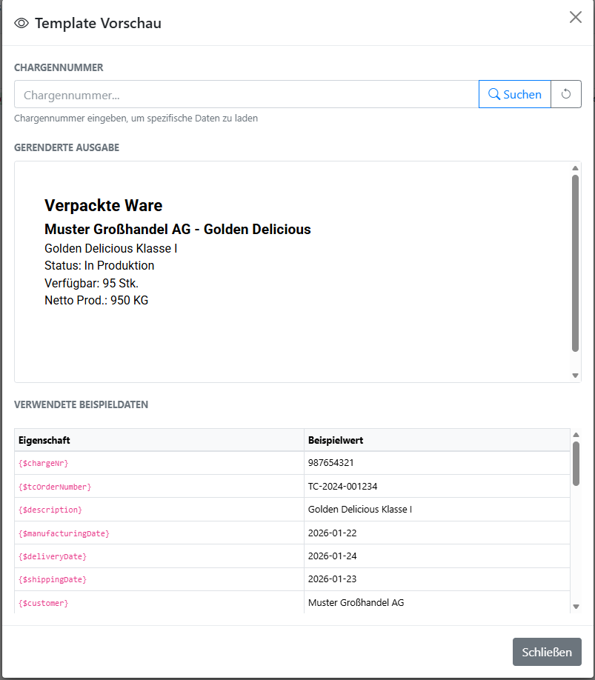The image size is (595, 680).
Task: Click the Verpackte Ware heading in the preview
Action: tap(103, 205)
